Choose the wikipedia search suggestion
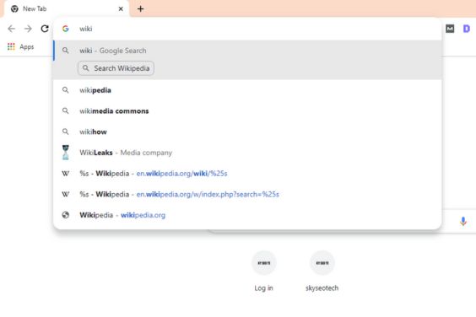 click(247, 90)
